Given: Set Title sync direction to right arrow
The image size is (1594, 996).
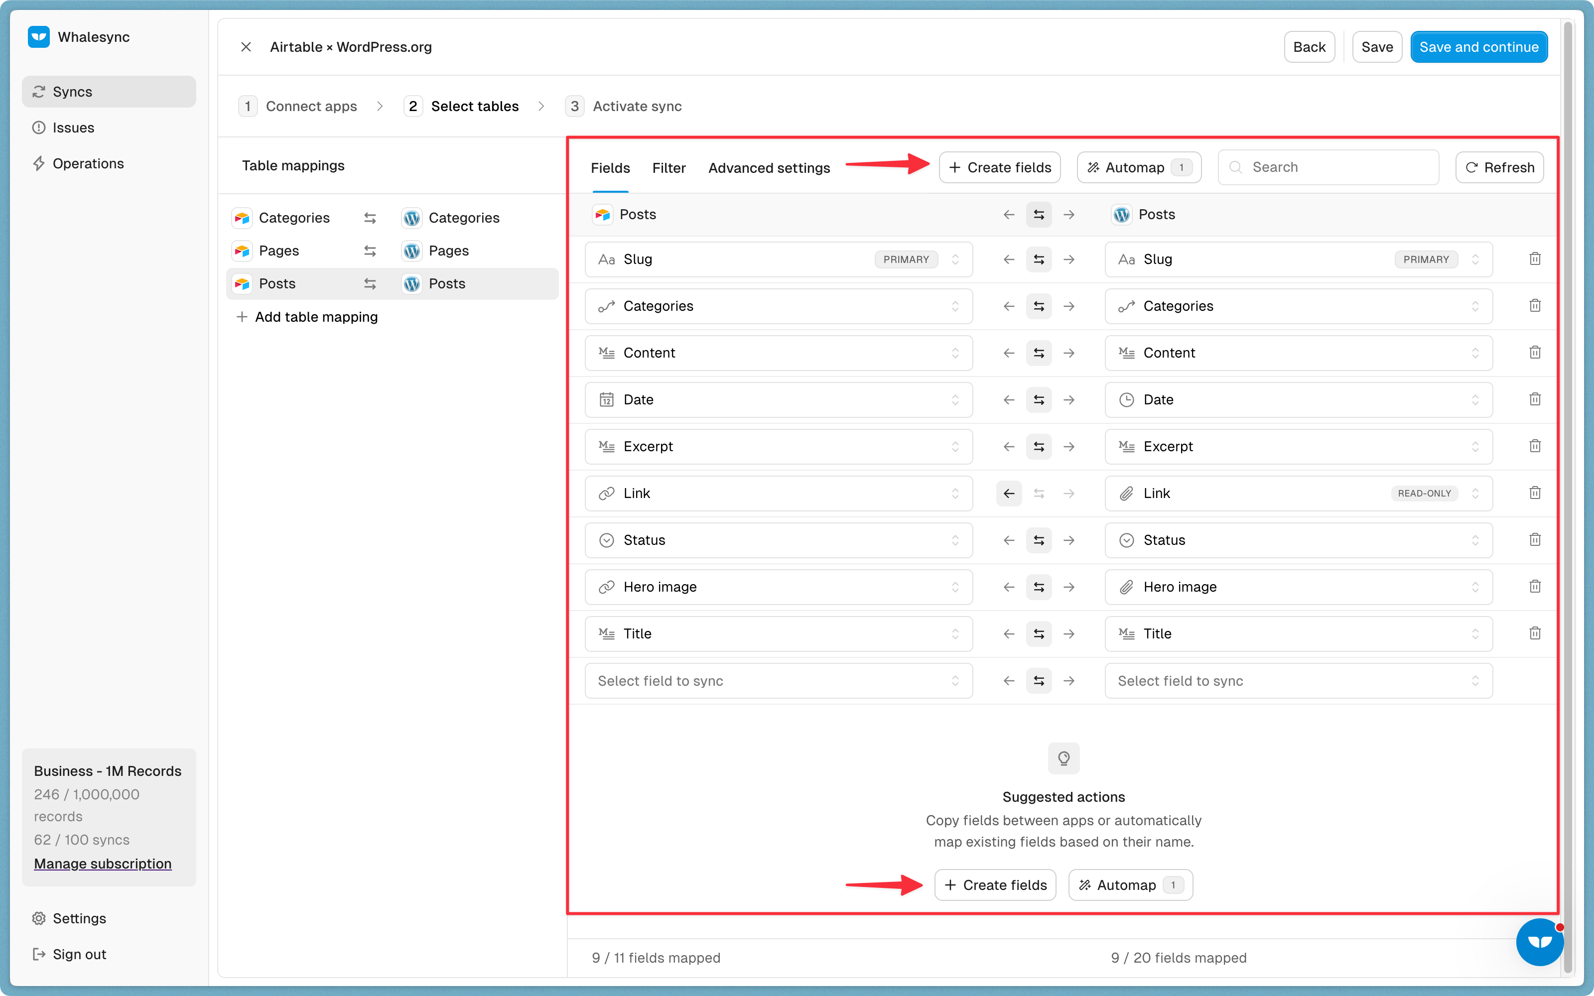Looking at the screenshot, I should pos(1069,633).
